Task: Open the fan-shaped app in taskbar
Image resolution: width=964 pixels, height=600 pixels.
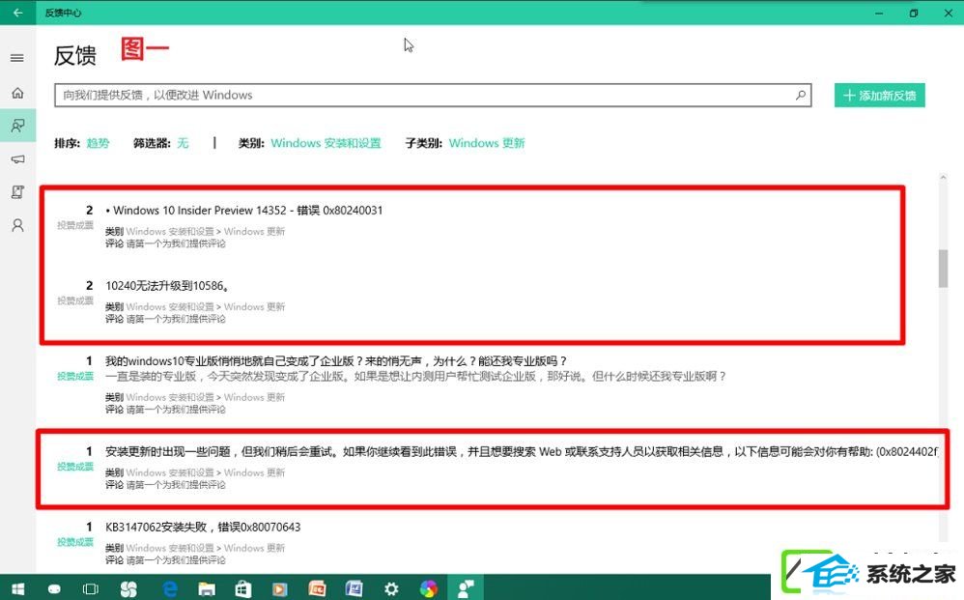Action: pyautogui.click(x=128, y=589)
